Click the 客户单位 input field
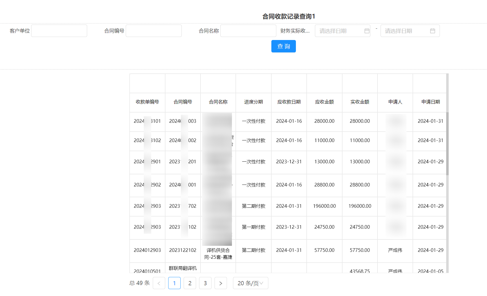487x296 pixels. (59, 31)
